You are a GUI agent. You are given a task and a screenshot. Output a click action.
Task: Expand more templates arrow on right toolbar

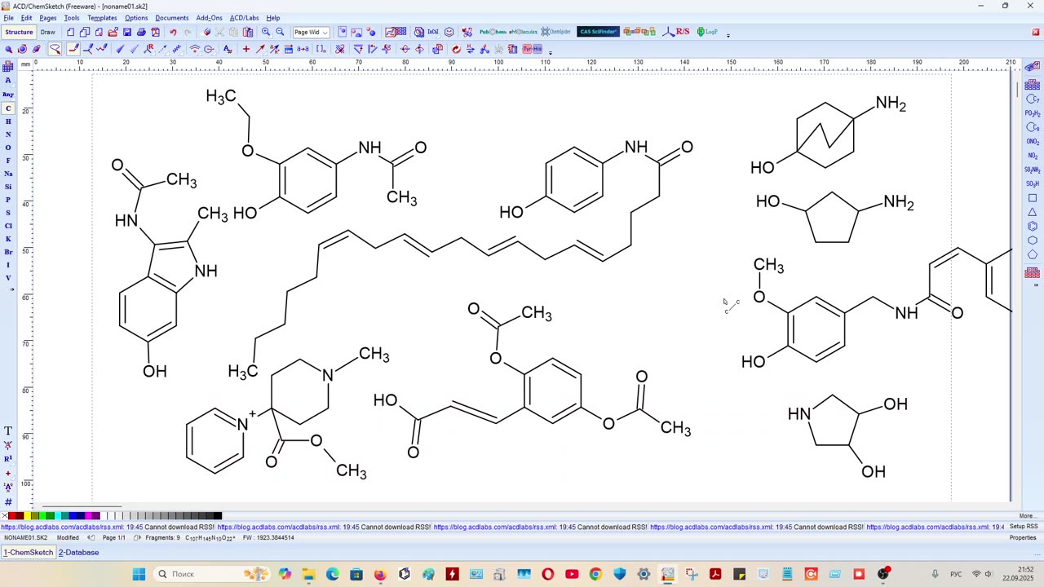tap(1036, 285)
